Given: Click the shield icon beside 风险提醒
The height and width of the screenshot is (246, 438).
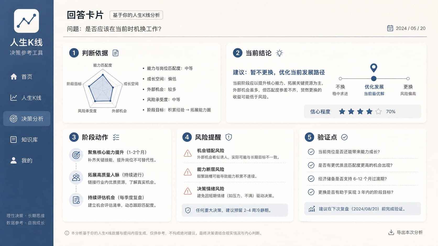Looking at the screenshot, I should pos(229,137).
